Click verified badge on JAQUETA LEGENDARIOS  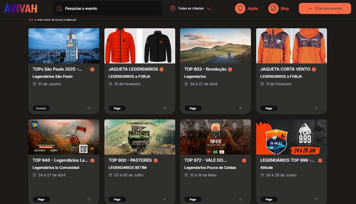pyautogui.click(x=162, y=69)
